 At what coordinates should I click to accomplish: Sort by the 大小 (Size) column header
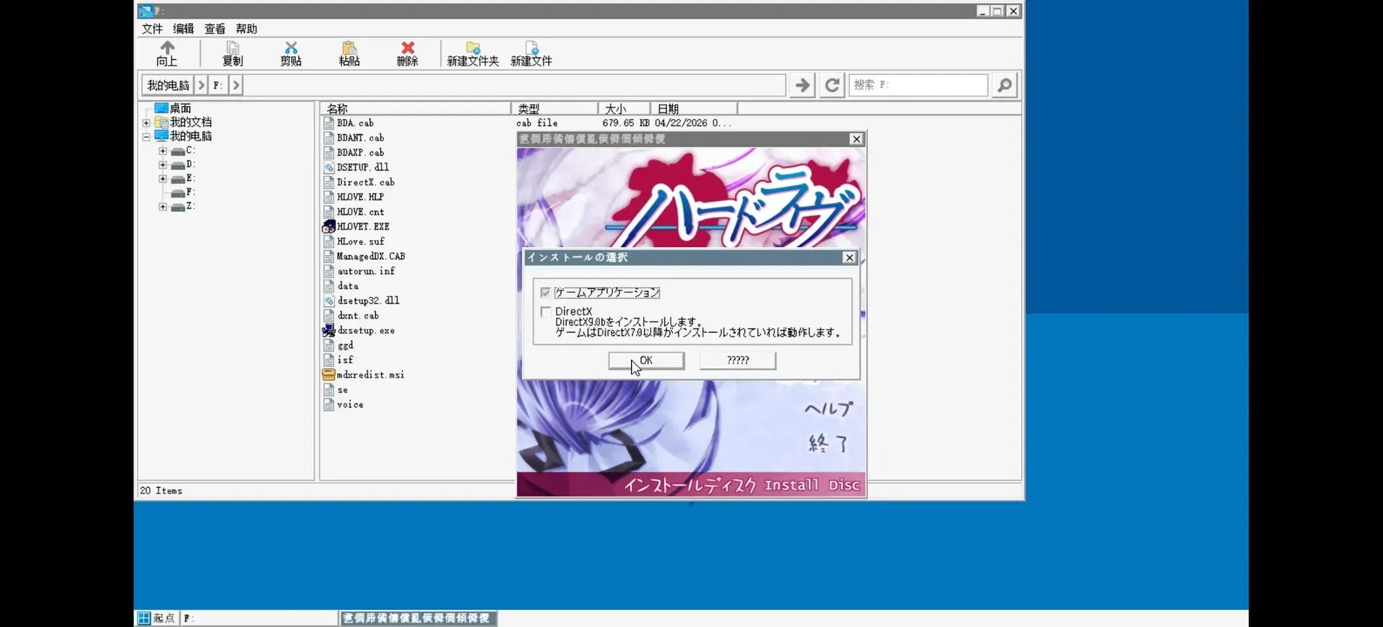[624, 109]
